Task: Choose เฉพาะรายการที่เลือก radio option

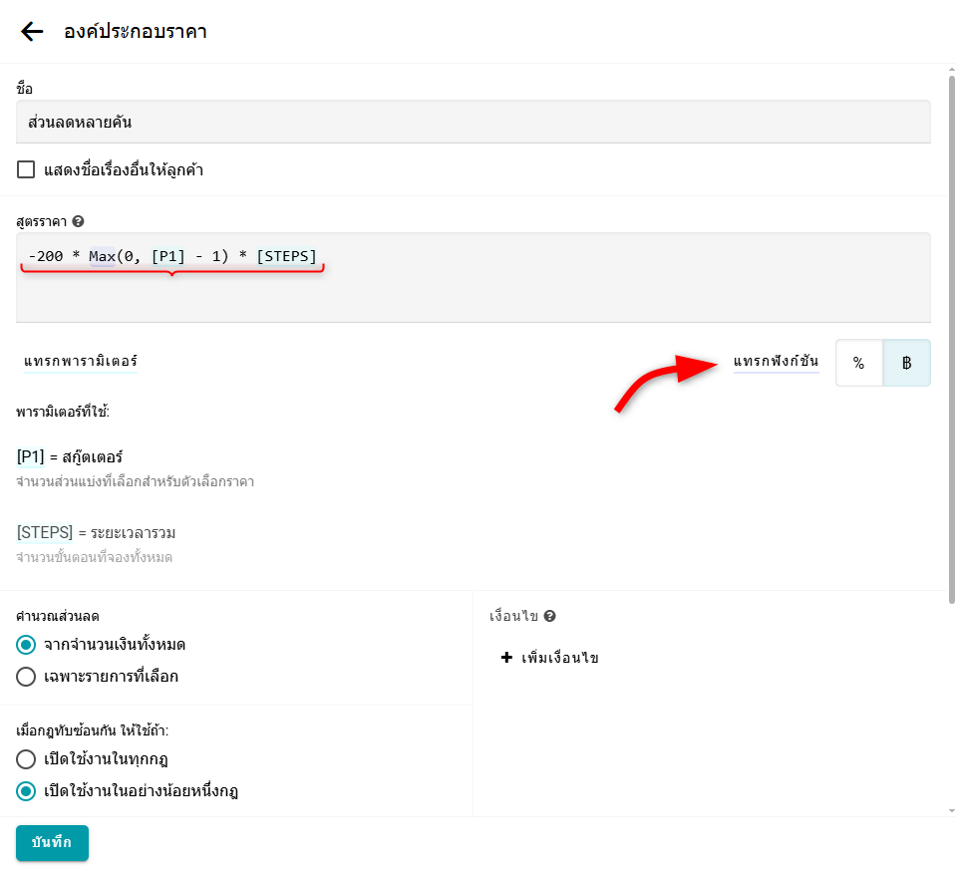Action: [27, 677]
